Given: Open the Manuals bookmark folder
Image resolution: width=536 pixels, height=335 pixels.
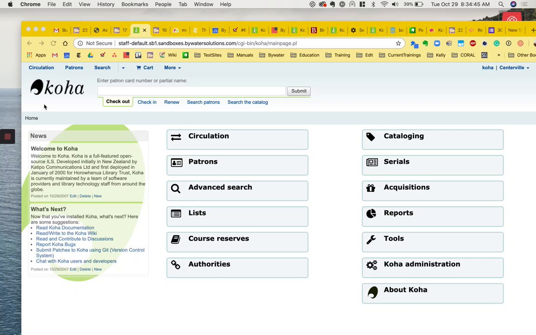Looking at the screenshot, I should point(240,55).
